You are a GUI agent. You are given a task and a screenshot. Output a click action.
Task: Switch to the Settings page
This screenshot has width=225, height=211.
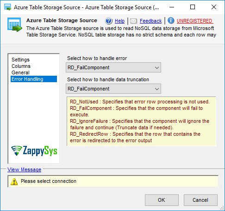coord(20,60)
